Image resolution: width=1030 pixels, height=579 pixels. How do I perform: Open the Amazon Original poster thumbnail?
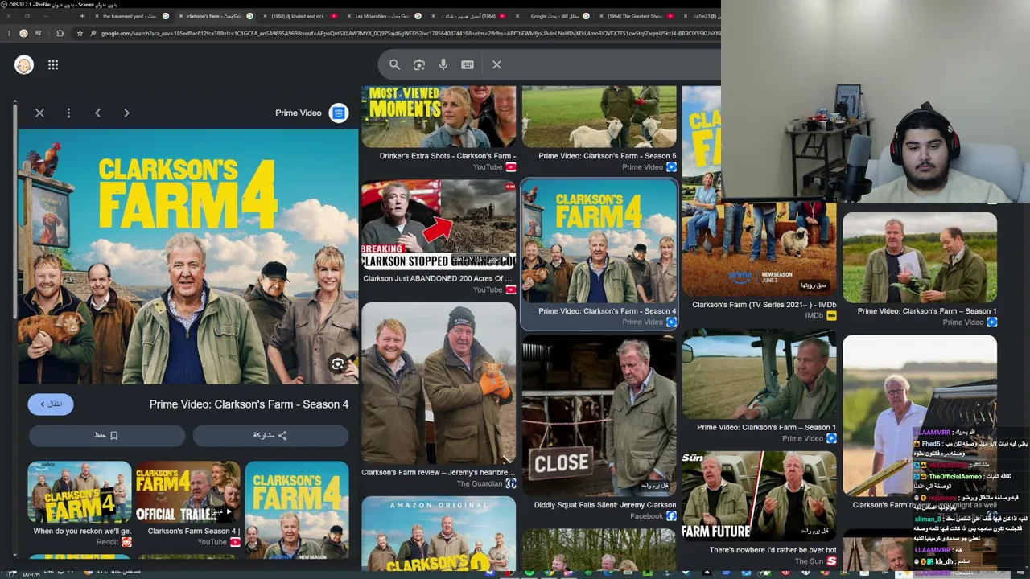439,534
